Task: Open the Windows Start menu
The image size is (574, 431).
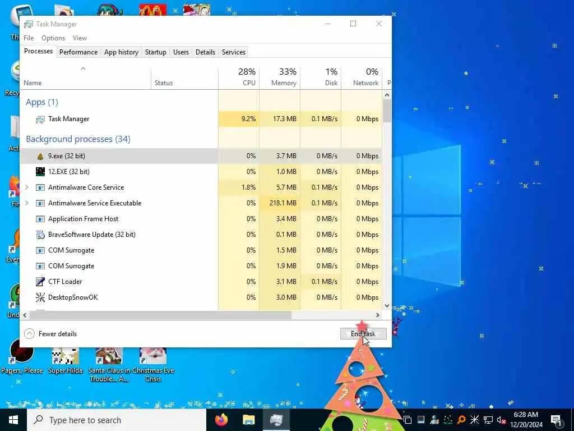Action: click(x=13, y=420)
